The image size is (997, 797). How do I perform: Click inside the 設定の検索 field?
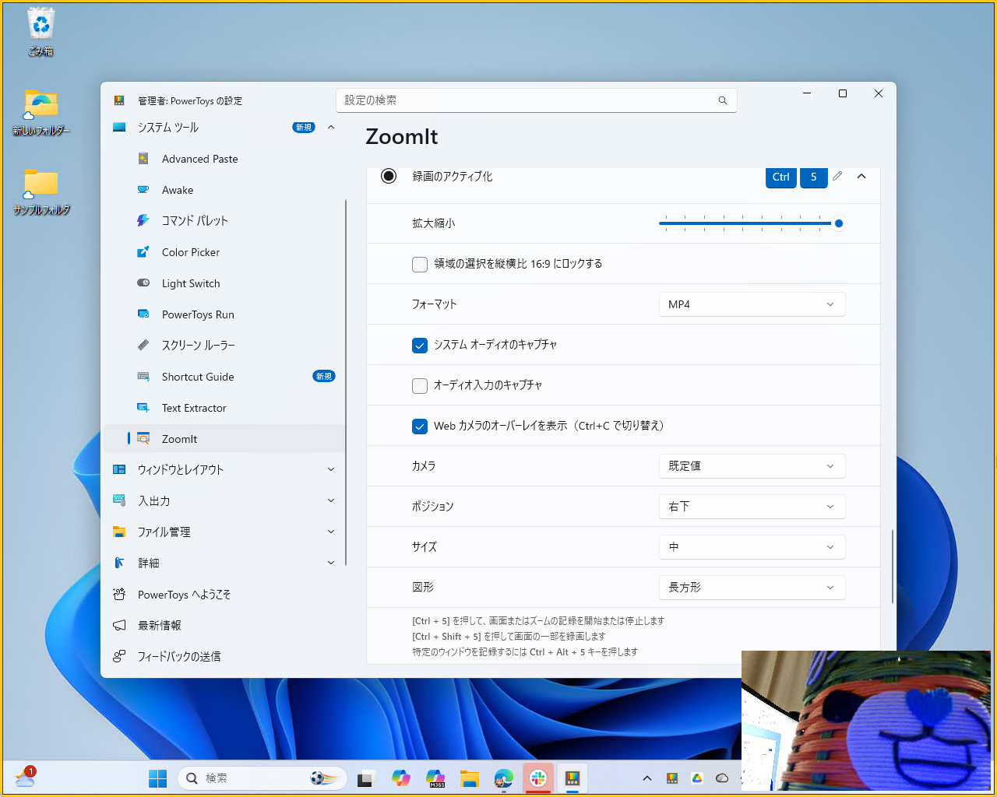537,100
